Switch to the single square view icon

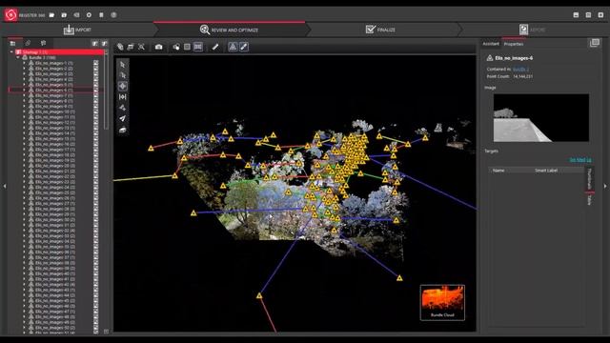click(x=187, y=47)
